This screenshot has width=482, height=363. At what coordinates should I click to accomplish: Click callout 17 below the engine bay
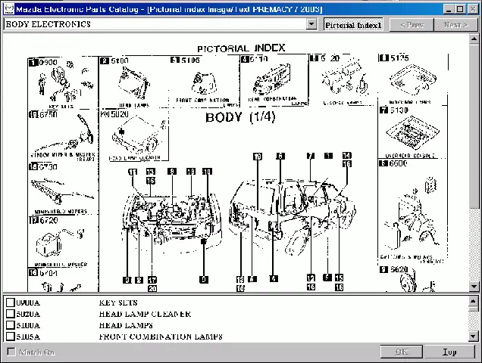click(152, 280)
